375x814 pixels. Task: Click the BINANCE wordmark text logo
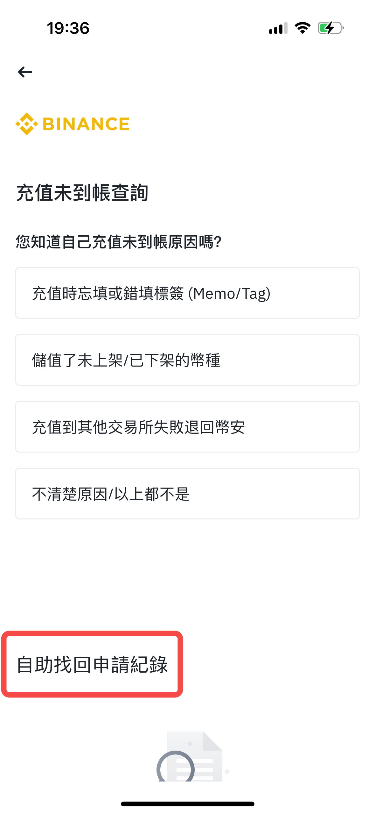point(86,124)
